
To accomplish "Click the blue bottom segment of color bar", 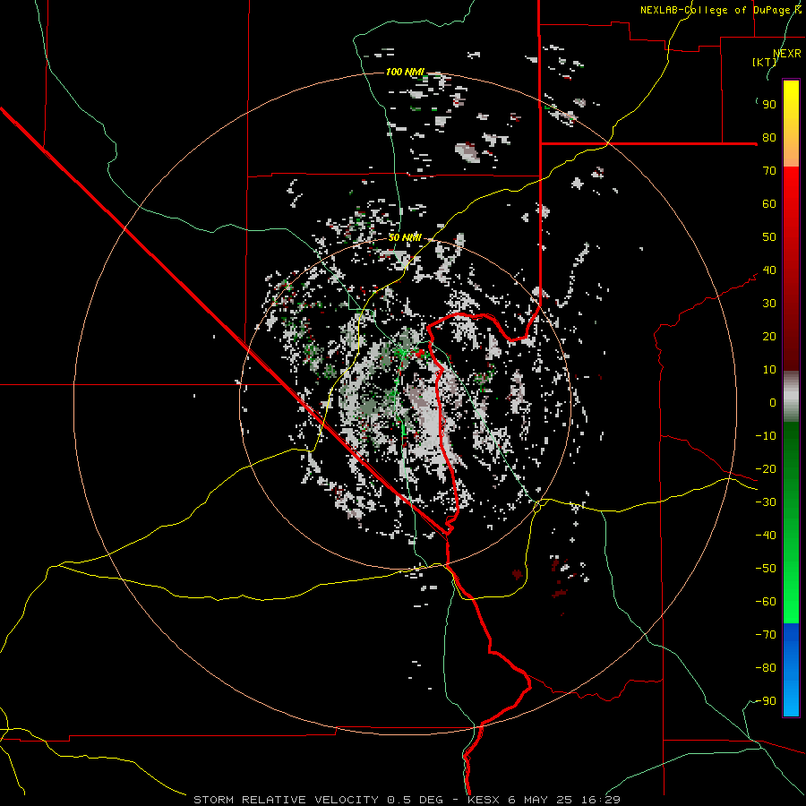I will (791, 670).
